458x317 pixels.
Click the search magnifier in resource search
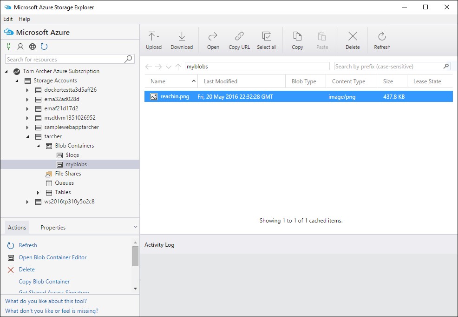[x=128, y=59]
